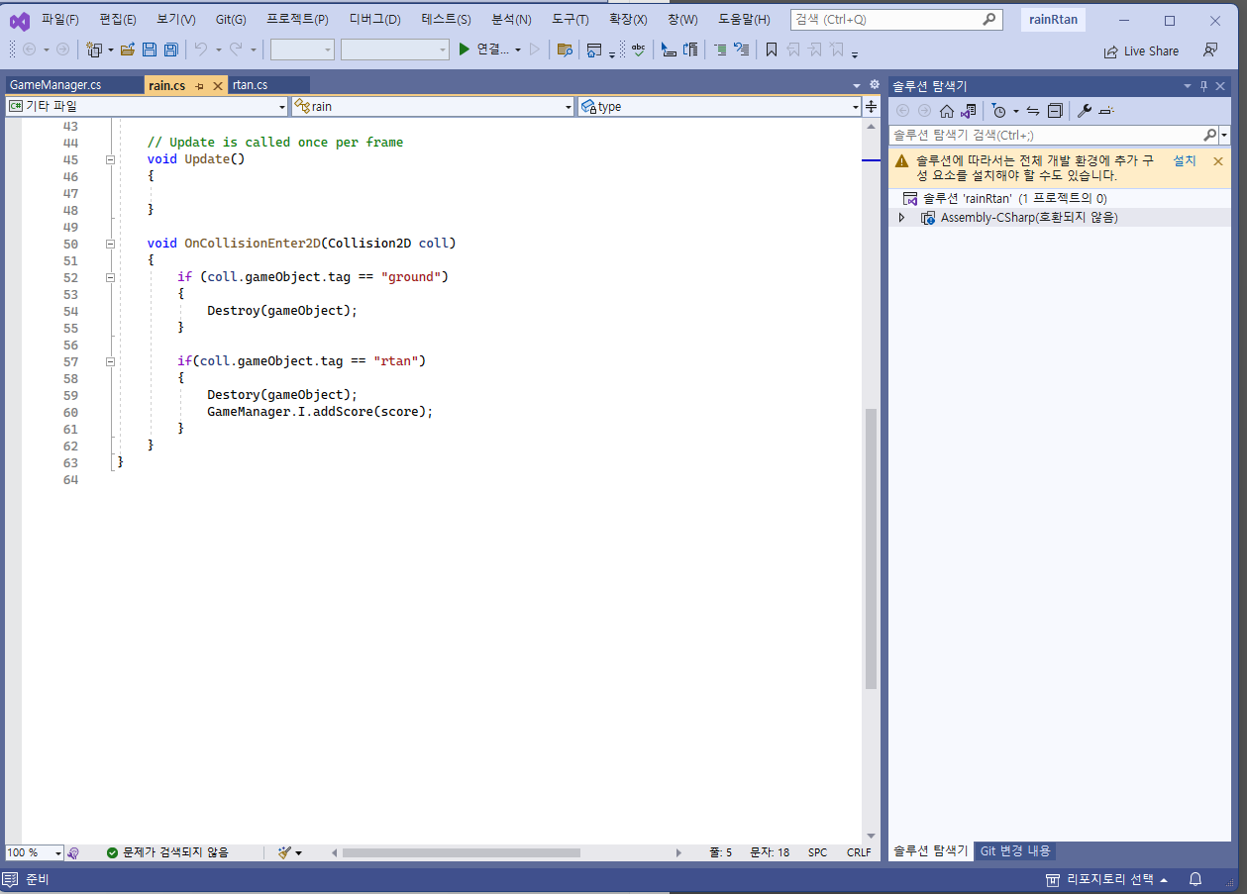Click the 검색 (Ctrl+Q) search box
Viewport: 1247px width, 894px height.
[895, 19]
